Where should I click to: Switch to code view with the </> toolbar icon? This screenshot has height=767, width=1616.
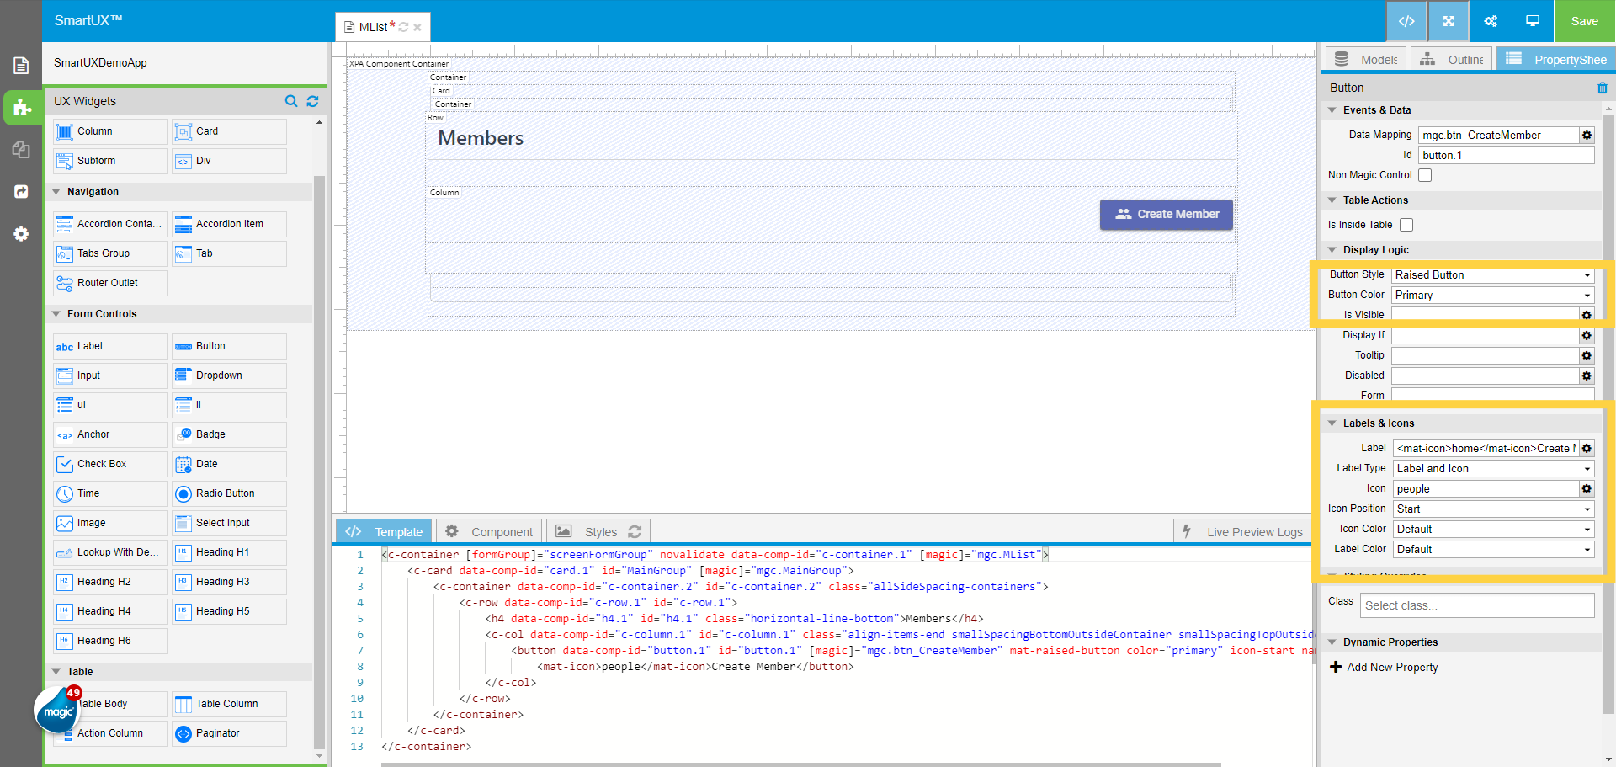(1406, 21)
